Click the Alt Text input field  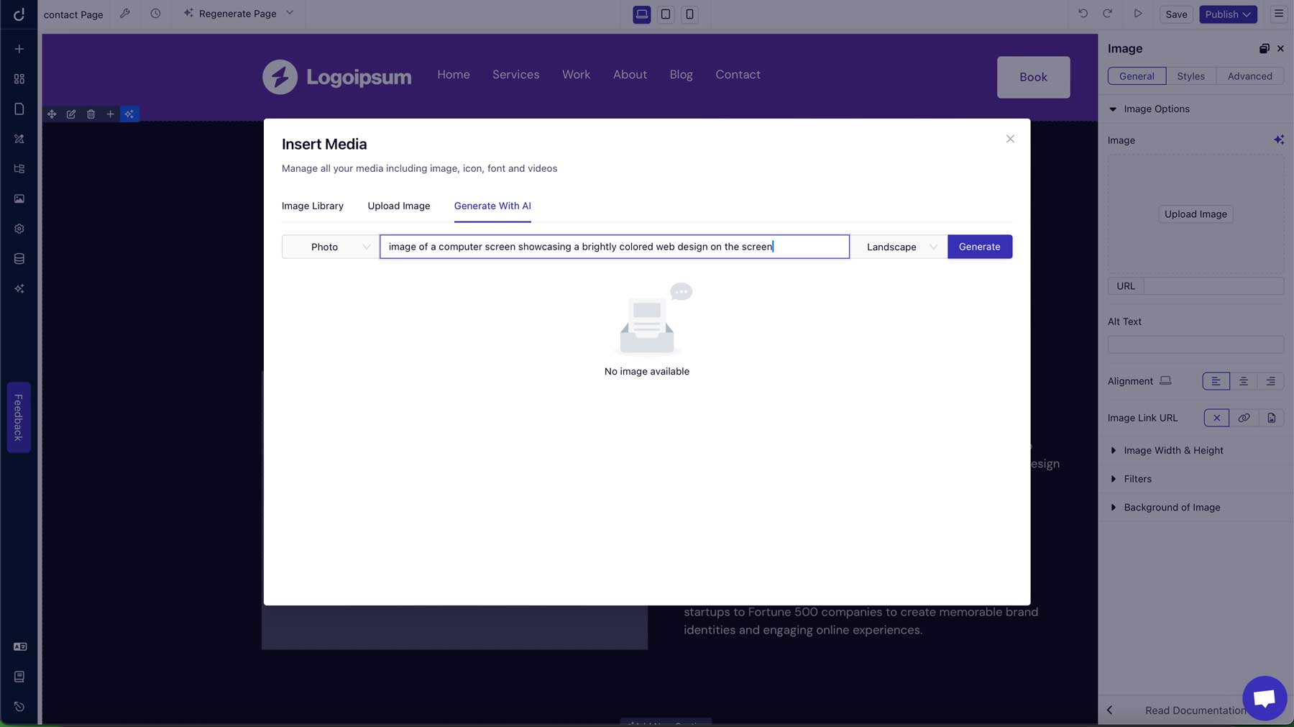[1195, 344]
